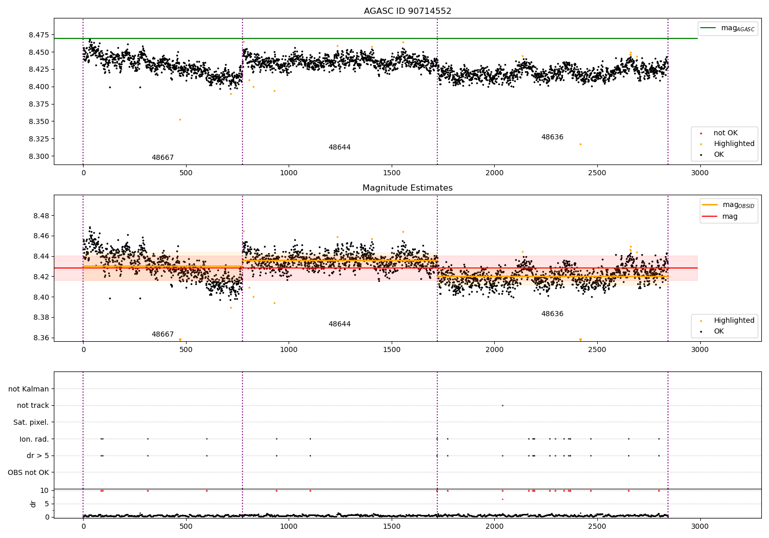Click the red mag line in Magnitude Estimates

(x=376, y=268)
